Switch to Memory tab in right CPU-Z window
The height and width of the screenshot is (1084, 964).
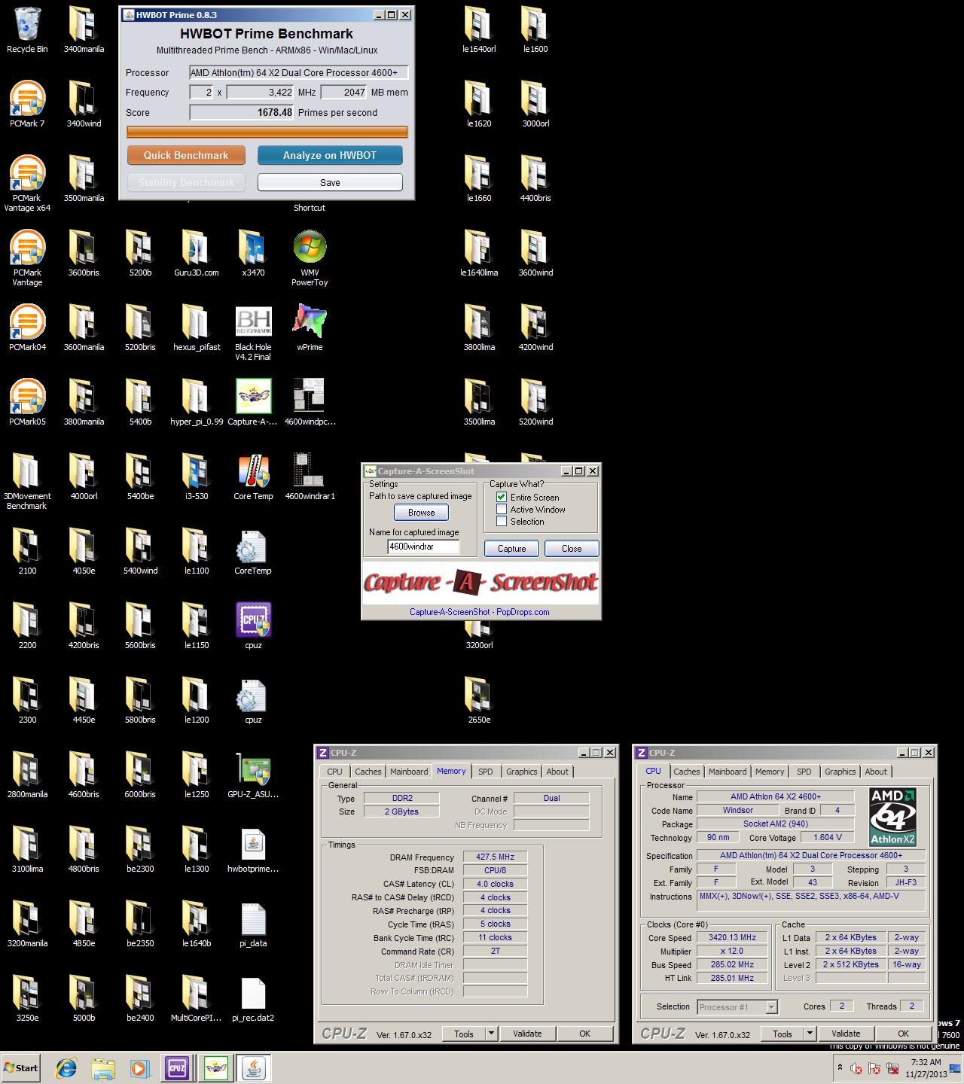click(x=770, y=772)
